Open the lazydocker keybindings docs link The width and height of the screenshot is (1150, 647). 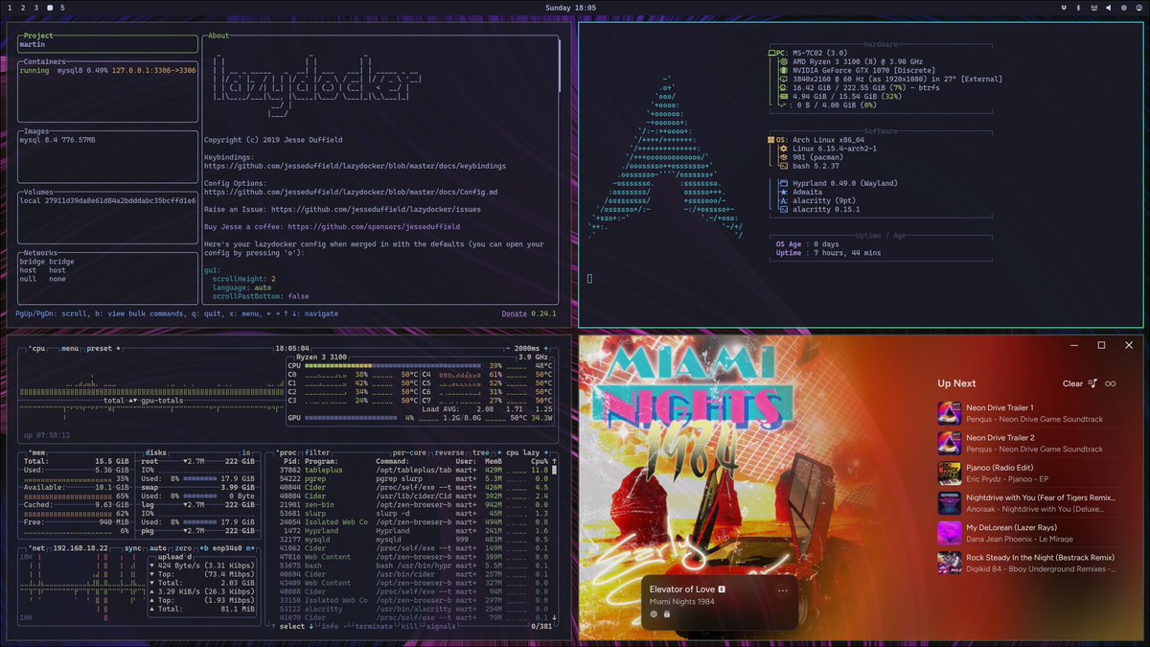[356, 166]
